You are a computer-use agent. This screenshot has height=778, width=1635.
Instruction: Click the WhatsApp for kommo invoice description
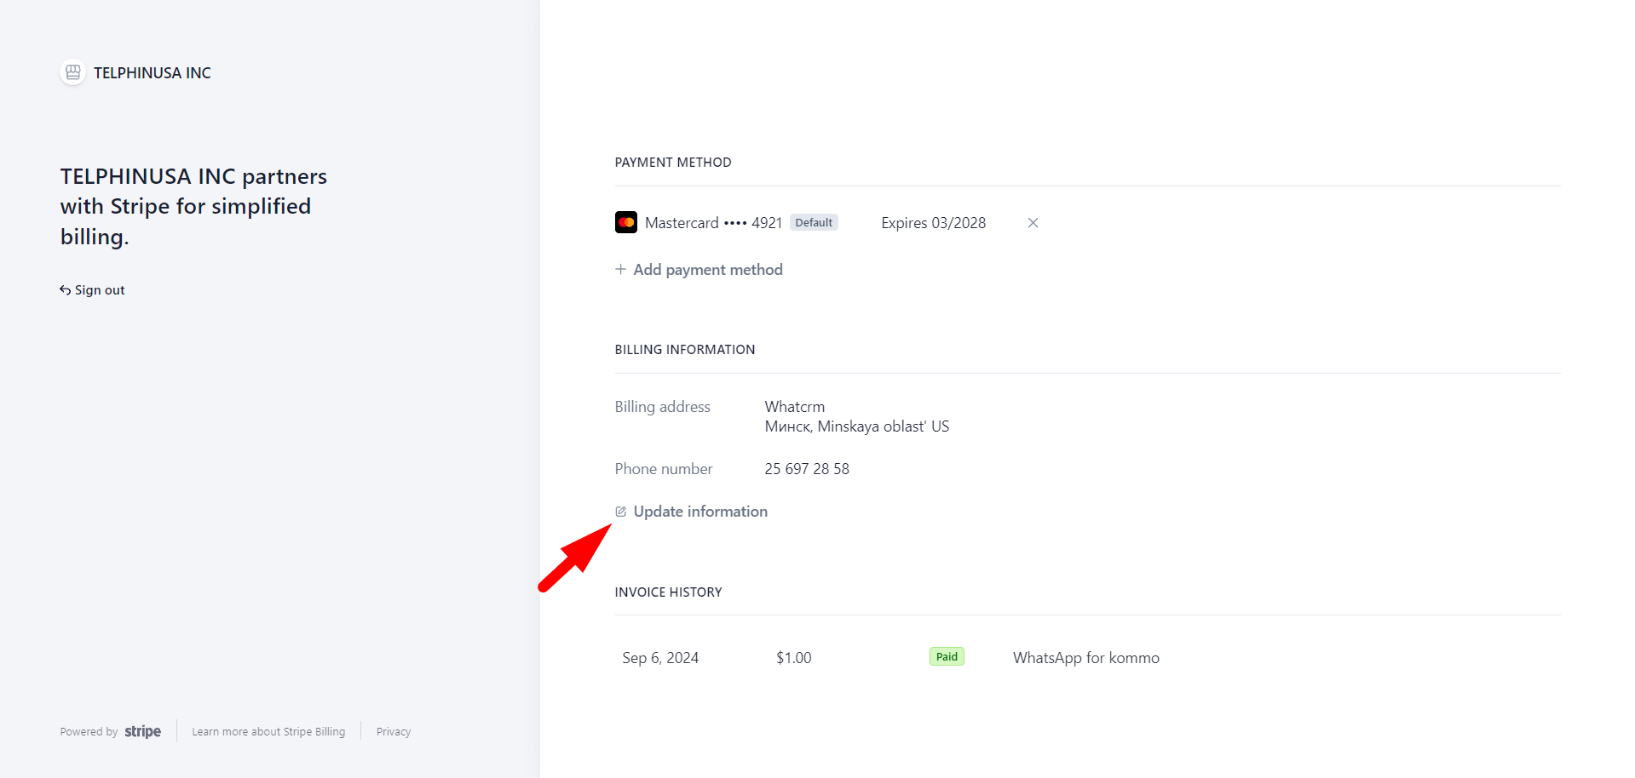[x=1085, y=658]
